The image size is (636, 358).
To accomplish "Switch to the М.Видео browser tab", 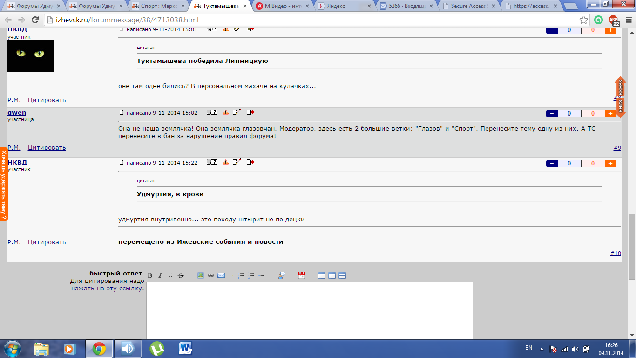I will click(281, 6).
